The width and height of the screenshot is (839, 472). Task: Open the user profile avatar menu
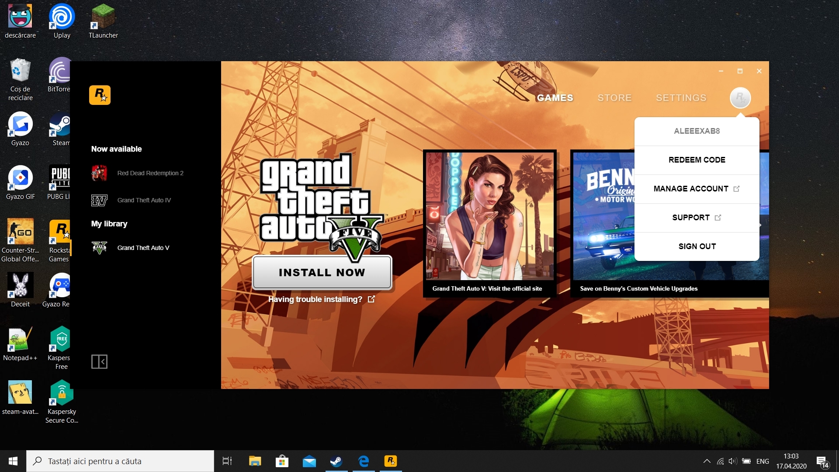(x=740, y=97)
